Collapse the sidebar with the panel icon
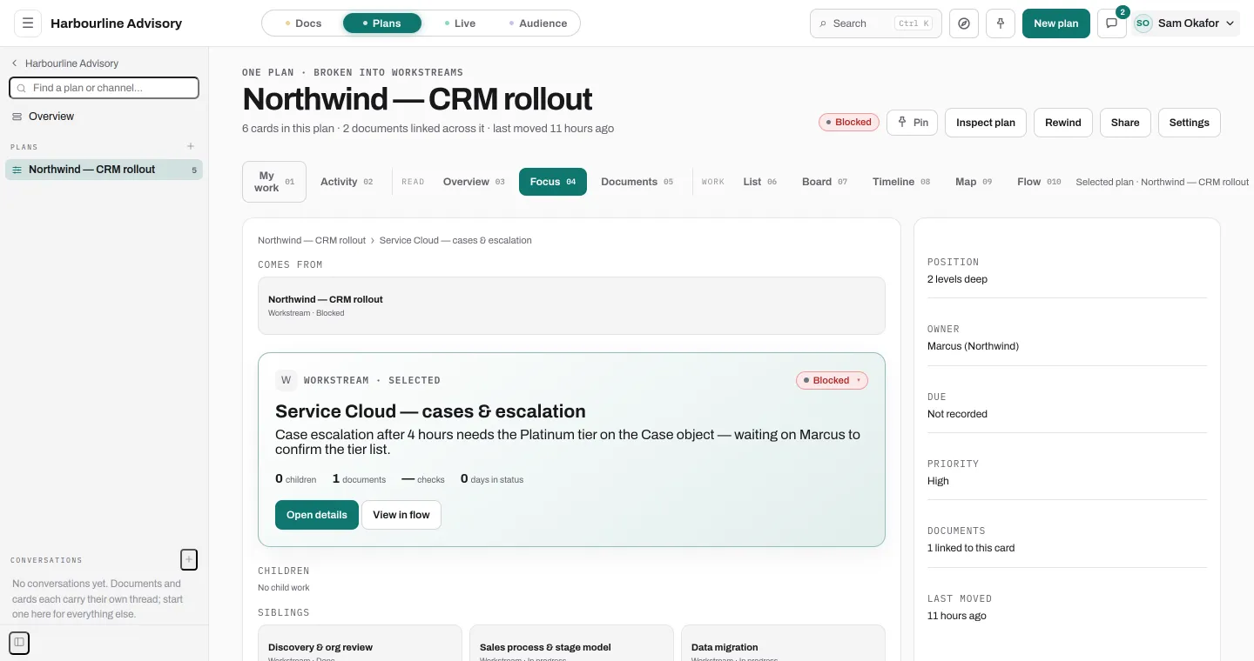The width and height of the screenshot is (1254, 661). pos(19,643)
